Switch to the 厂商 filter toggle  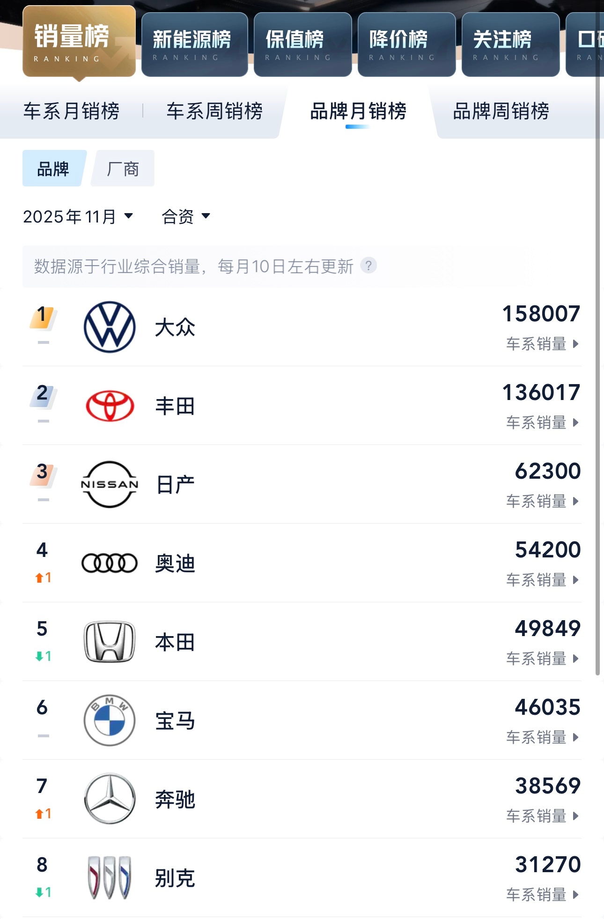123,168
